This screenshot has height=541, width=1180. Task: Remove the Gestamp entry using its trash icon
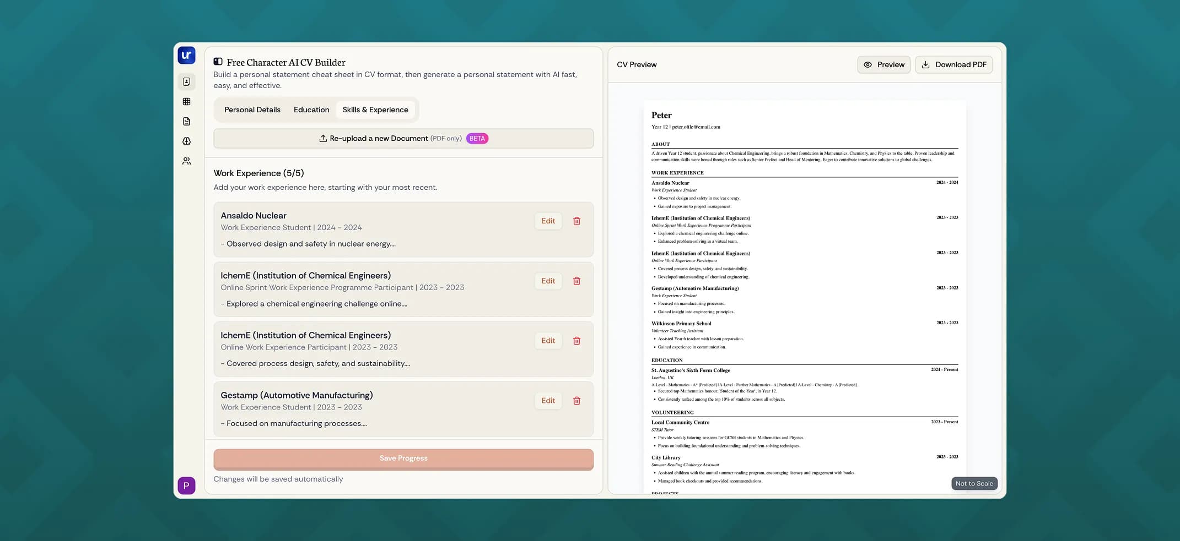pos(576,401)
